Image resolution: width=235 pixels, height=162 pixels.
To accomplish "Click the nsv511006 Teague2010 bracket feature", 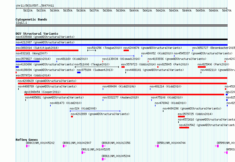I will (x=97, y=67).
